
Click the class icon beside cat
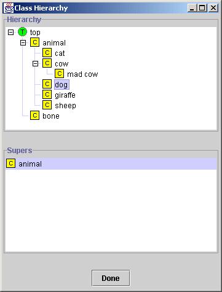(47, 53)
